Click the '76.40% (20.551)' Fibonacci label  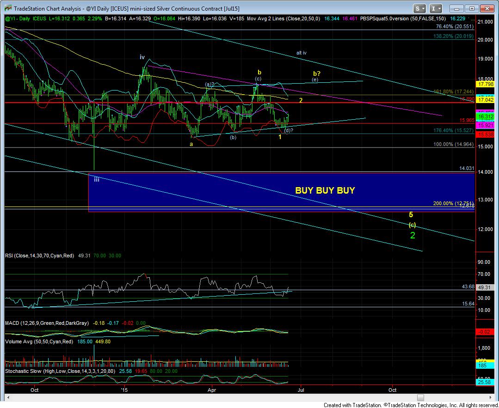(x=455, y=27)
